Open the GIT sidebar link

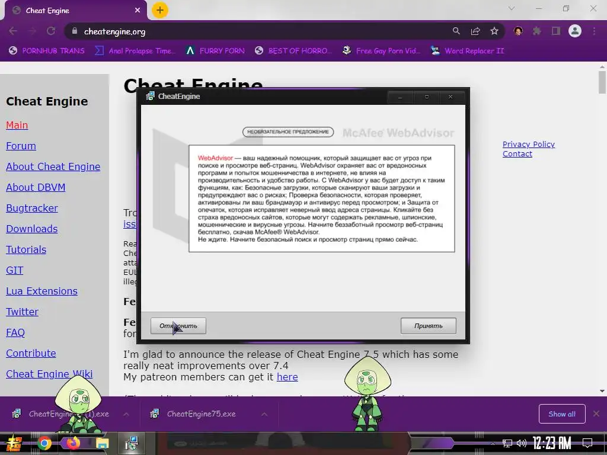(15, 270)
